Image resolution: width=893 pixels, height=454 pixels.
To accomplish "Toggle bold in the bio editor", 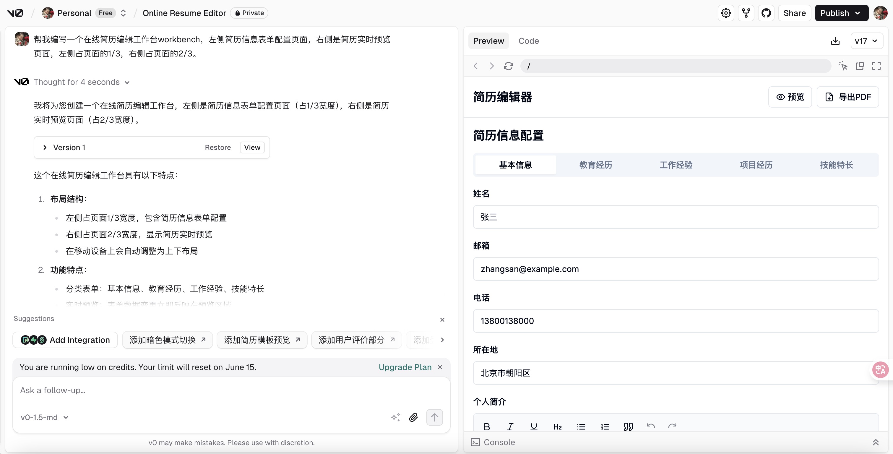I will pos(486,427).
